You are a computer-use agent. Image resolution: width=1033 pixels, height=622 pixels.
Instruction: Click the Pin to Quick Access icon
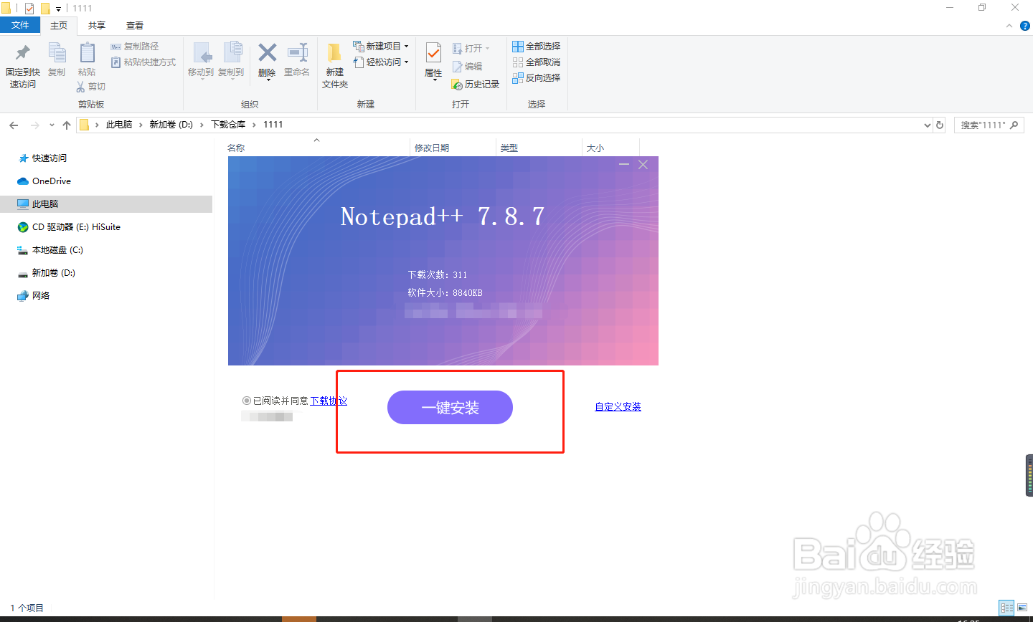pyautogui.click(x=22, y=53)
